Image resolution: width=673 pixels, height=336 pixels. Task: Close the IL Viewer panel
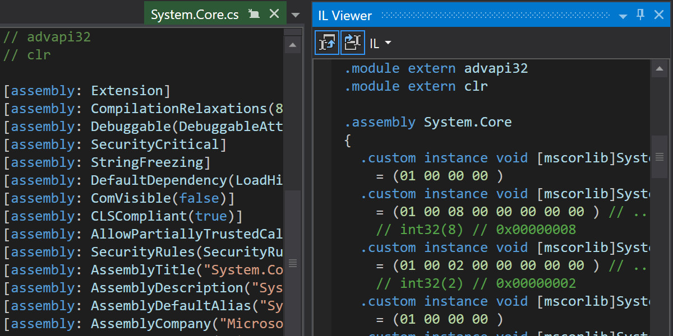pyautogui.click(x=659, y=15)
